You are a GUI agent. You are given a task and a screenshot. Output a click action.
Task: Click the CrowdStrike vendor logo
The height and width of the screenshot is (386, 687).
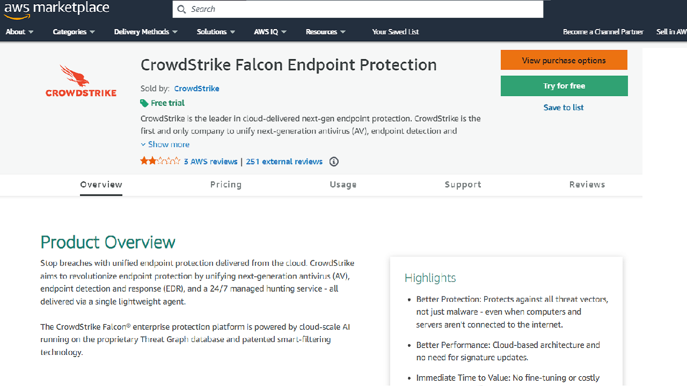(x=81, y=80)
